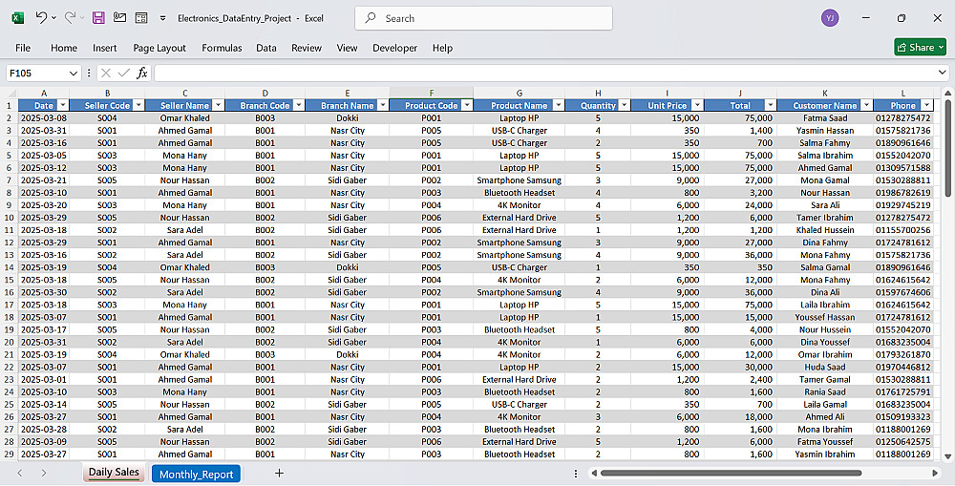
Task: Open the File menu
Action: 23,48
